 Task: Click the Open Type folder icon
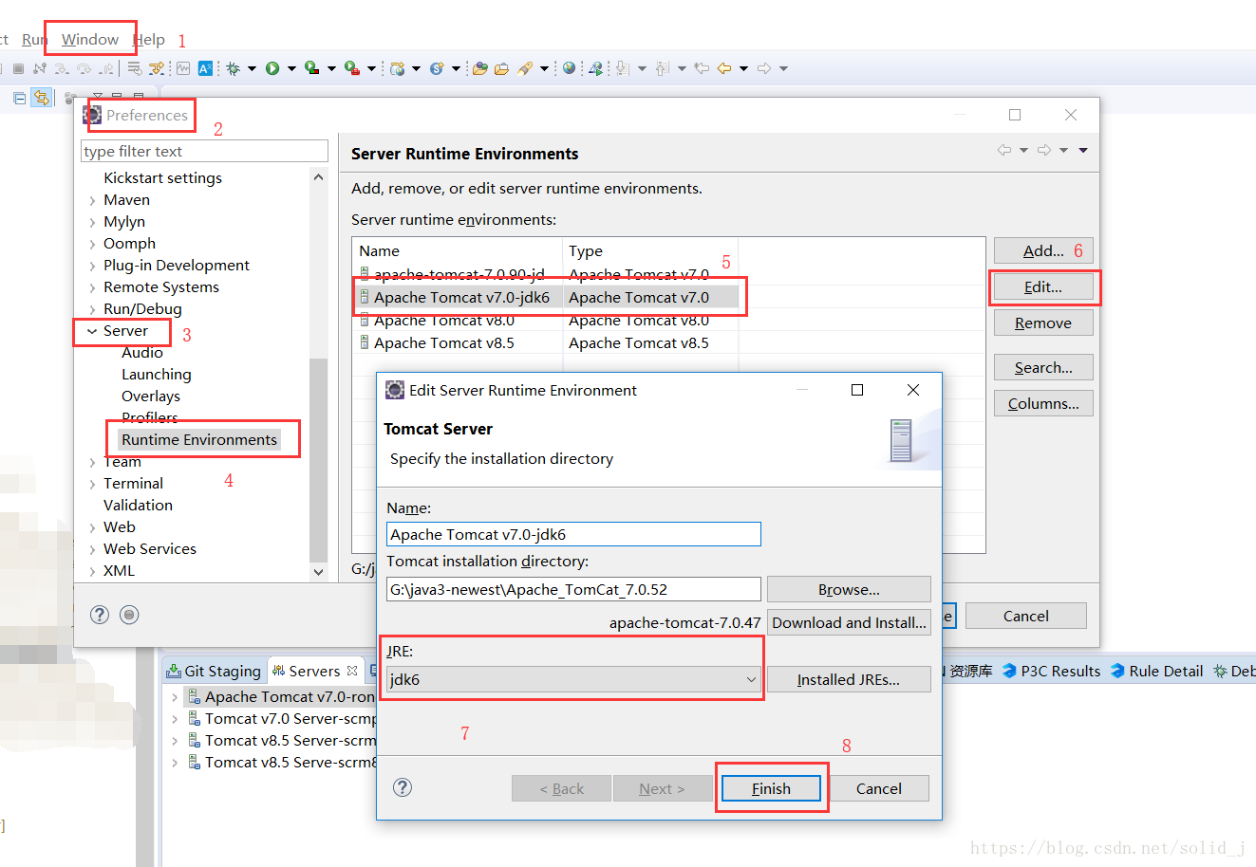480,68
